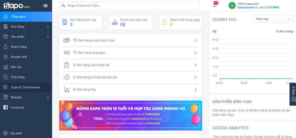Viewport: 296px width, 138px height.
Task: Click chevron on Đơn hàng bị hoàn trả row
Action: 196,77
